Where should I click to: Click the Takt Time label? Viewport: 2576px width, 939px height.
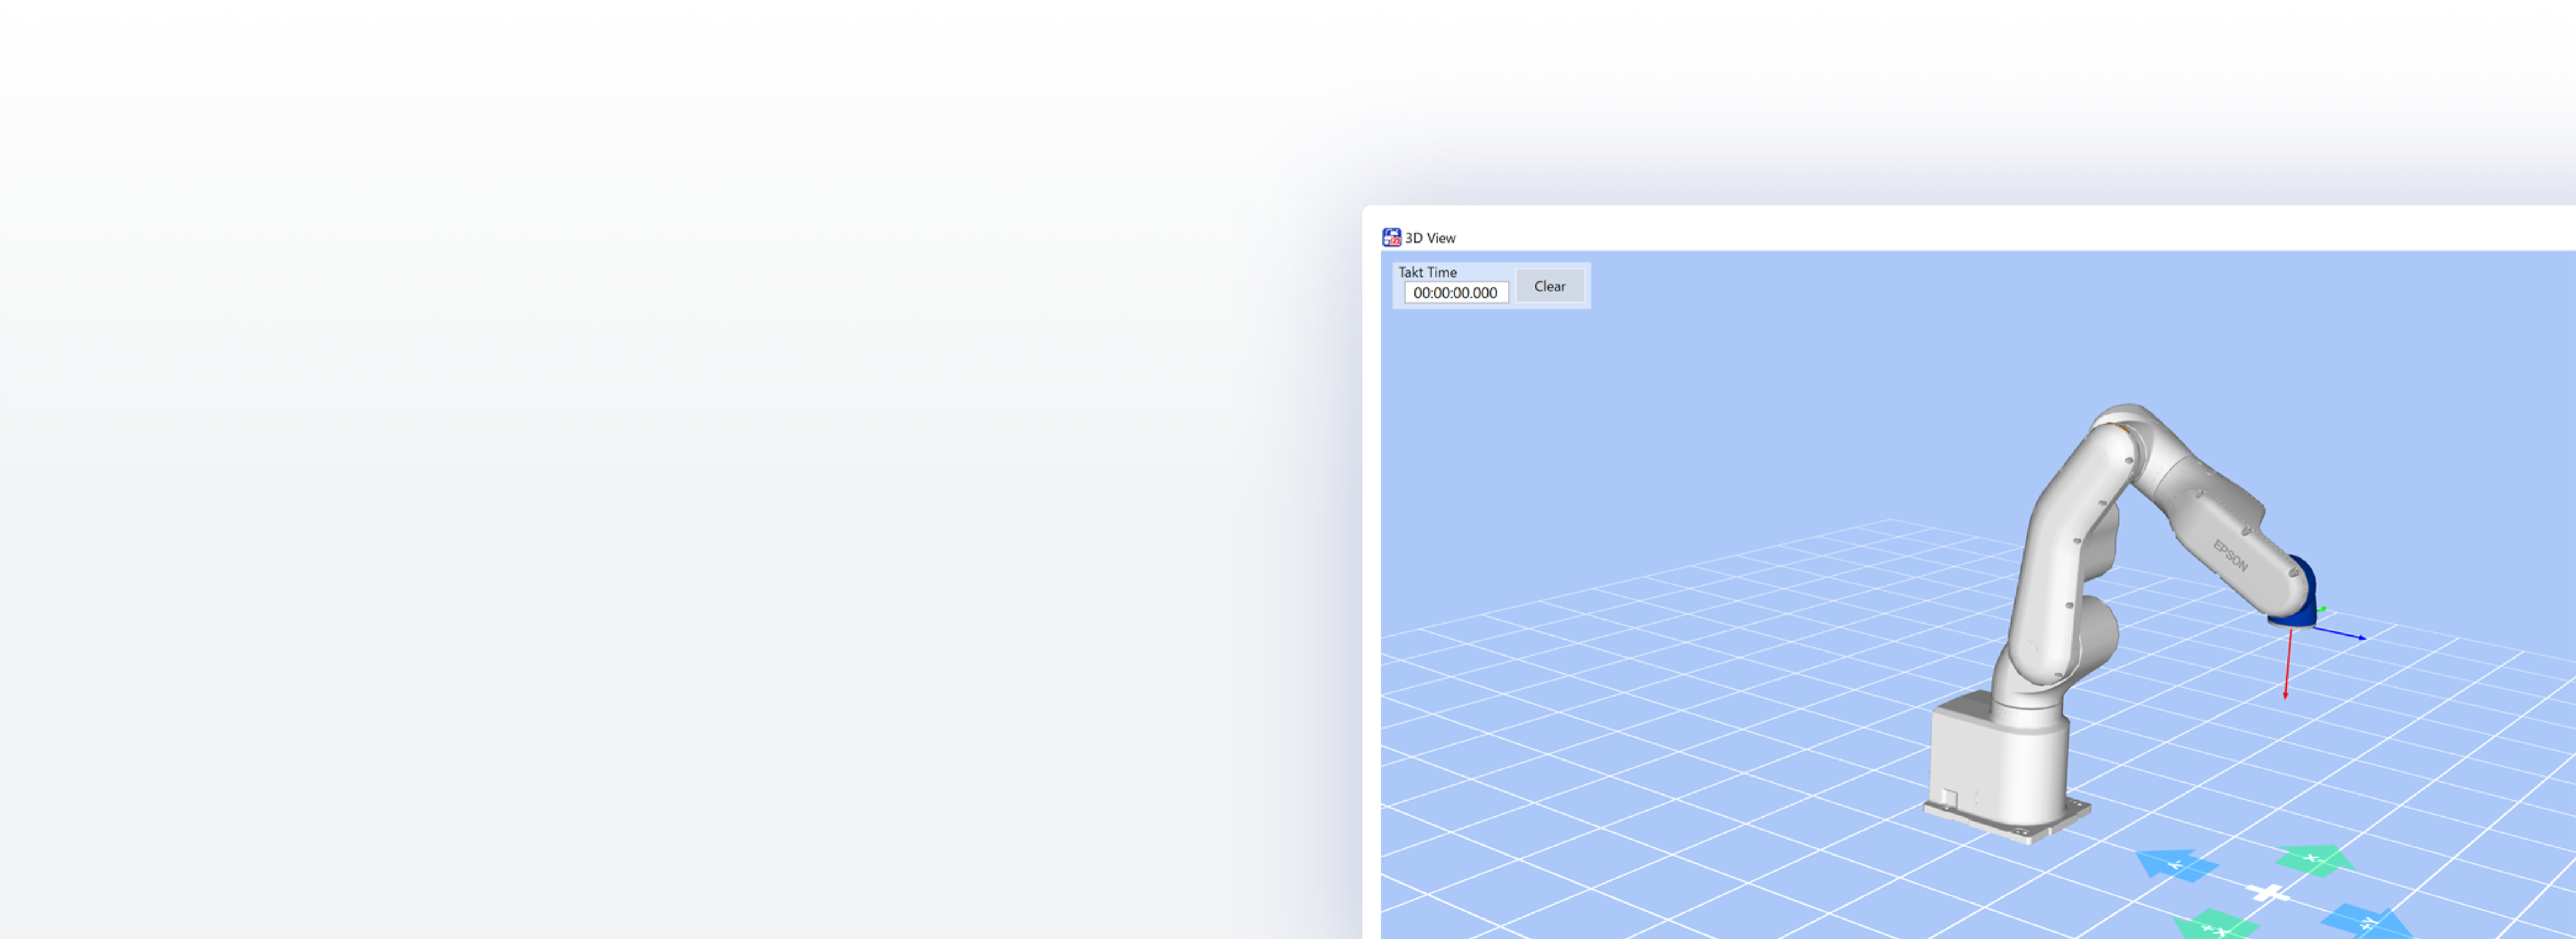[1427, 272]
